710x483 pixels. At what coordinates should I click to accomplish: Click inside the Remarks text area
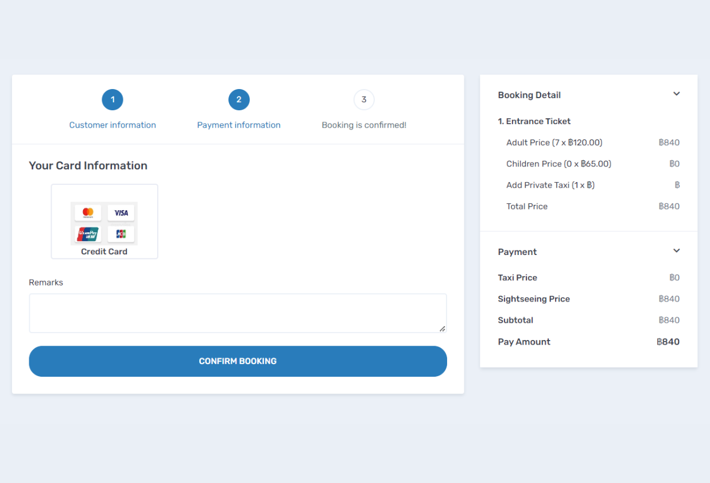point(238,313)
